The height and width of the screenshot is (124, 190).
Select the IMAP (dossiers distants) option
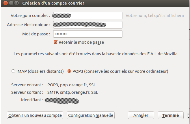[13, 71]
